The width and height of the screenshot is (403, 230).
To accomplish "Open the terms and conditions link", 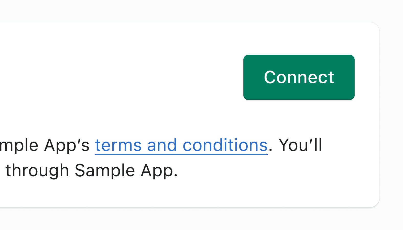I will 181,145.
